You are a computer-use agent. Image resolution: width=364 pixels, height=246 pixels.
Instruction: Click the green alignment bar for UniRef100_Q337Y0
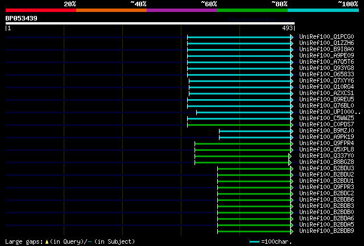pos(242,157)
